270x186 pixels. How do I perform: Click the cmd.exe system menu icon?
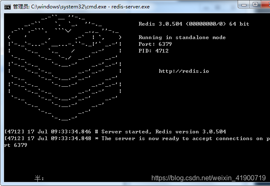point(8,7)
